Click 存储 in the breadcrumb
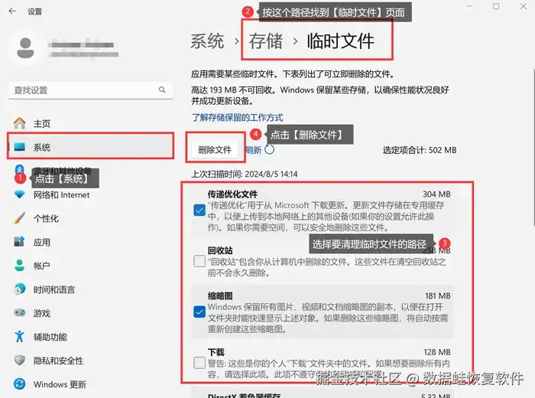 [266, 41]
